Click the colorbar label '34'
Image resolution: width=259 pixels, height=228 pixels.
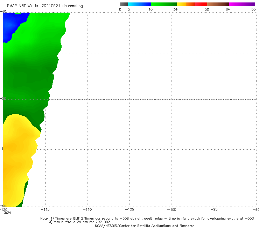pos(175,9)
